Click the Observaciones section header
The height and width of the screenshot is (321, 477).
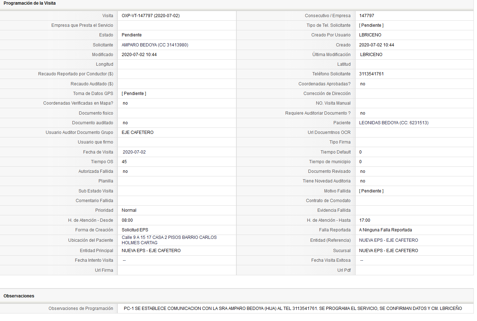click(x=19, y=296)
